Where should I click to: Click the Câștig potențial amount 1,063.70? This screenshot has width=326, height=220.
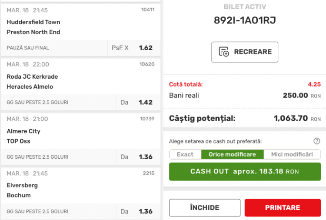click(291, 118)
